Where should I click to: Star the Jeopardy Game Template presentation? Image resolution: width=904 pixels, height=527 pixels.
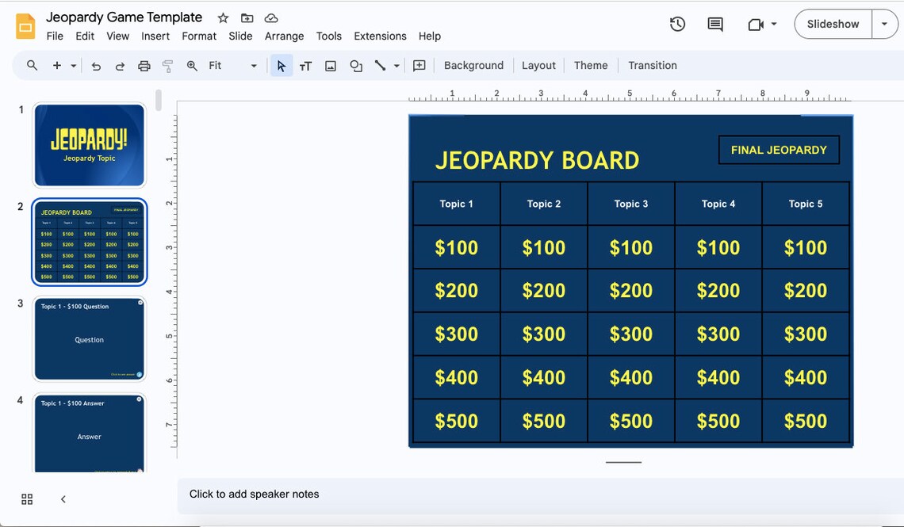(222, 17)
